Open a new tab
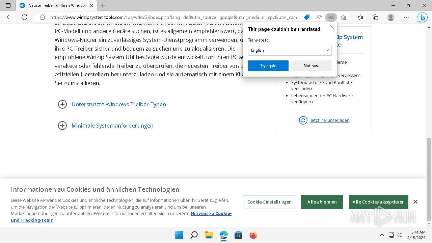This screenshot has height=243, width=432. [103, 5]
